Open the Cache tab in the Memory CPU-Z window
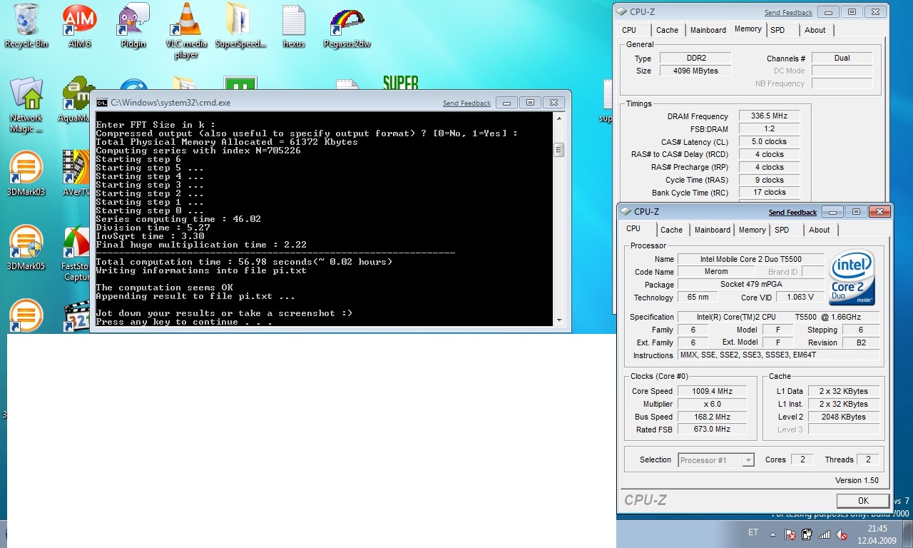 coord(668,30)
